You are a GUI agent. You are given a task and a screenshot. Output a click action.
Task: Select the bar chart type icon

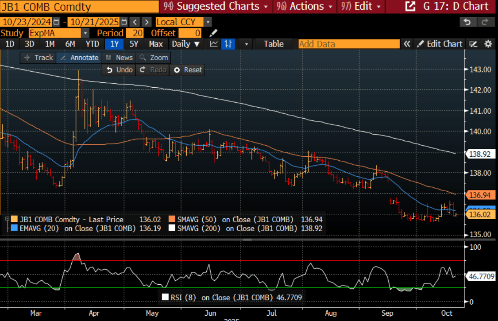point(228,44)
